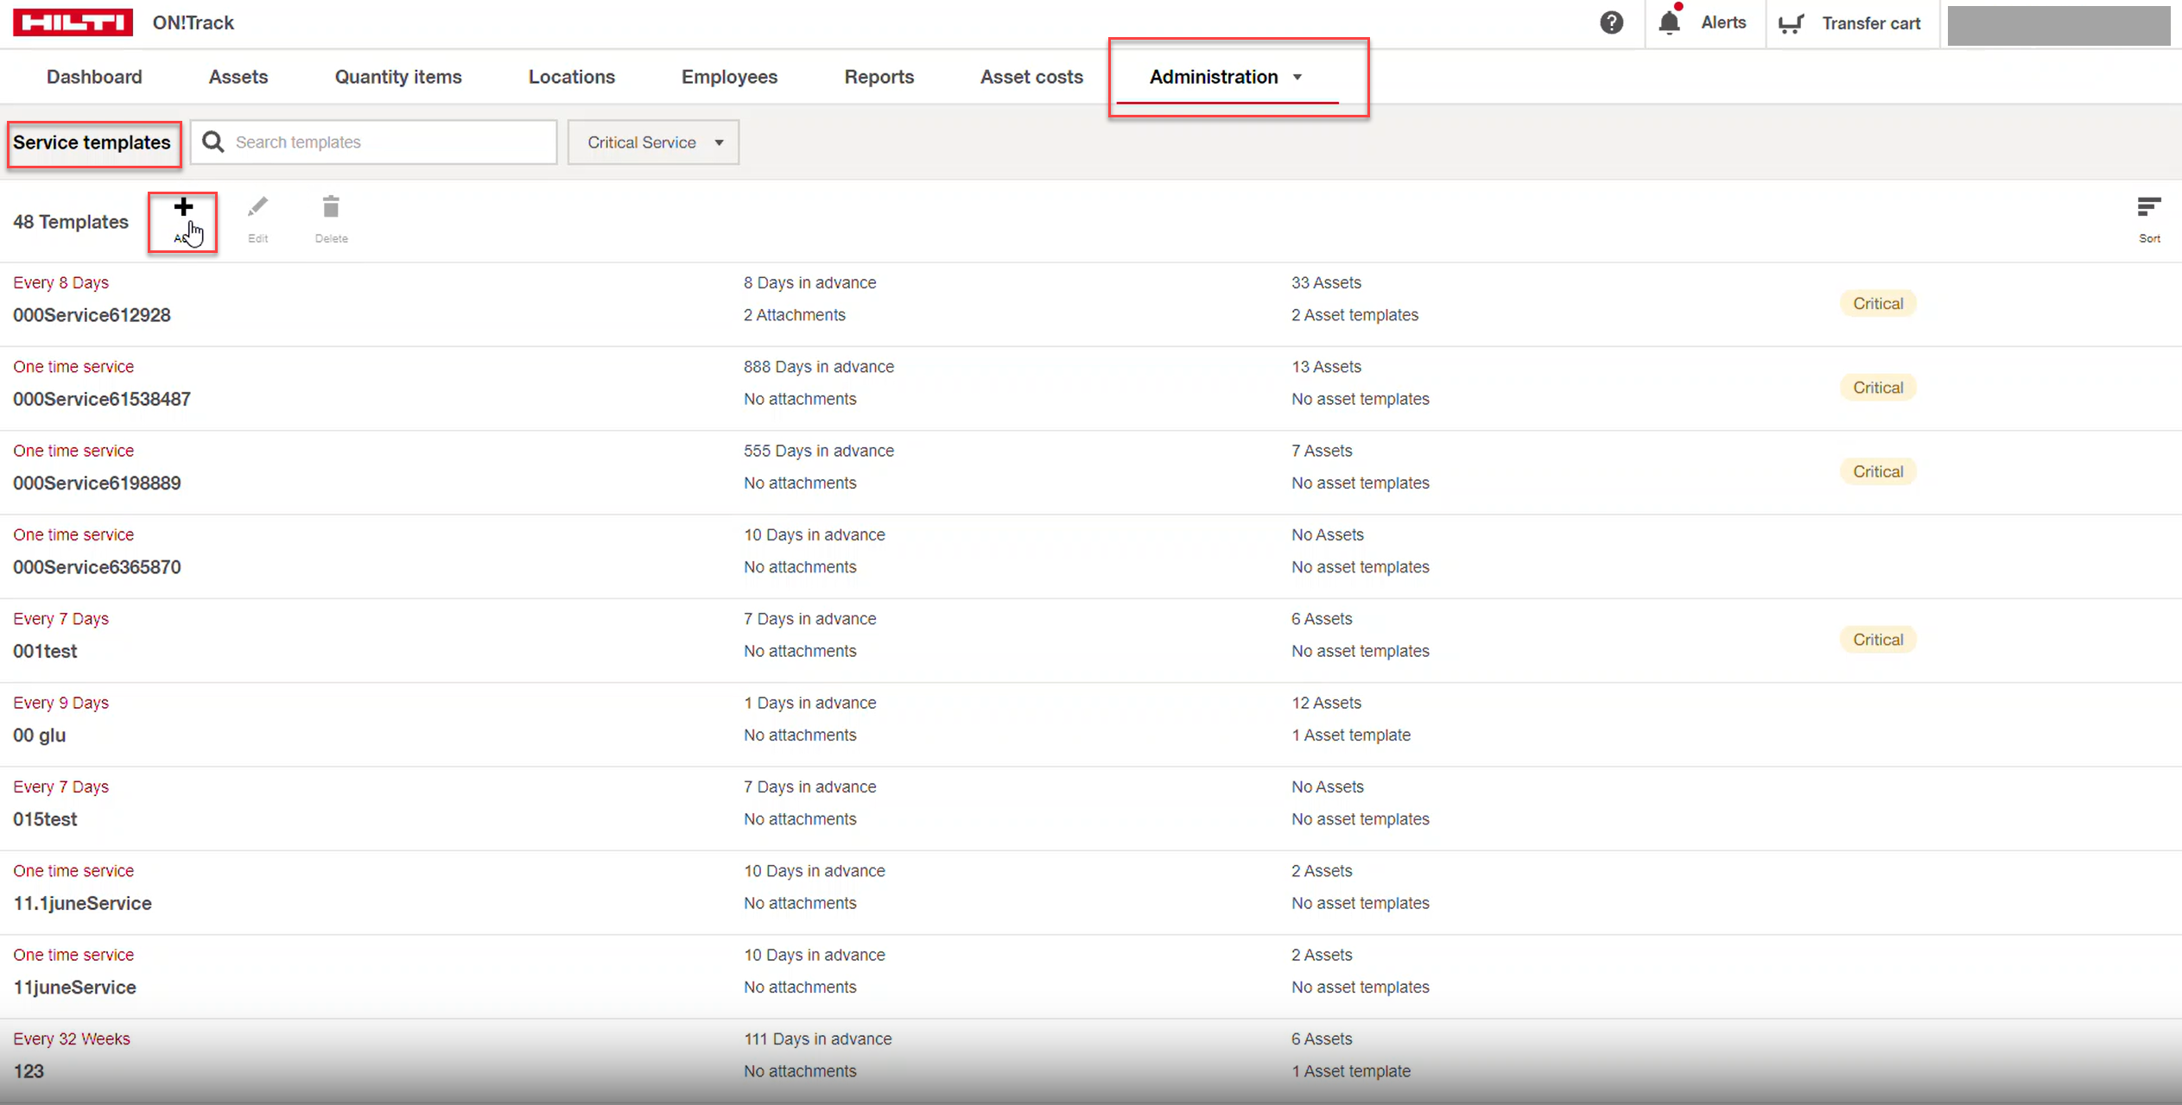Screen dimensions: 2182x1105
Task: Click the Alerts bell icon
Action: pos(1669,22)
